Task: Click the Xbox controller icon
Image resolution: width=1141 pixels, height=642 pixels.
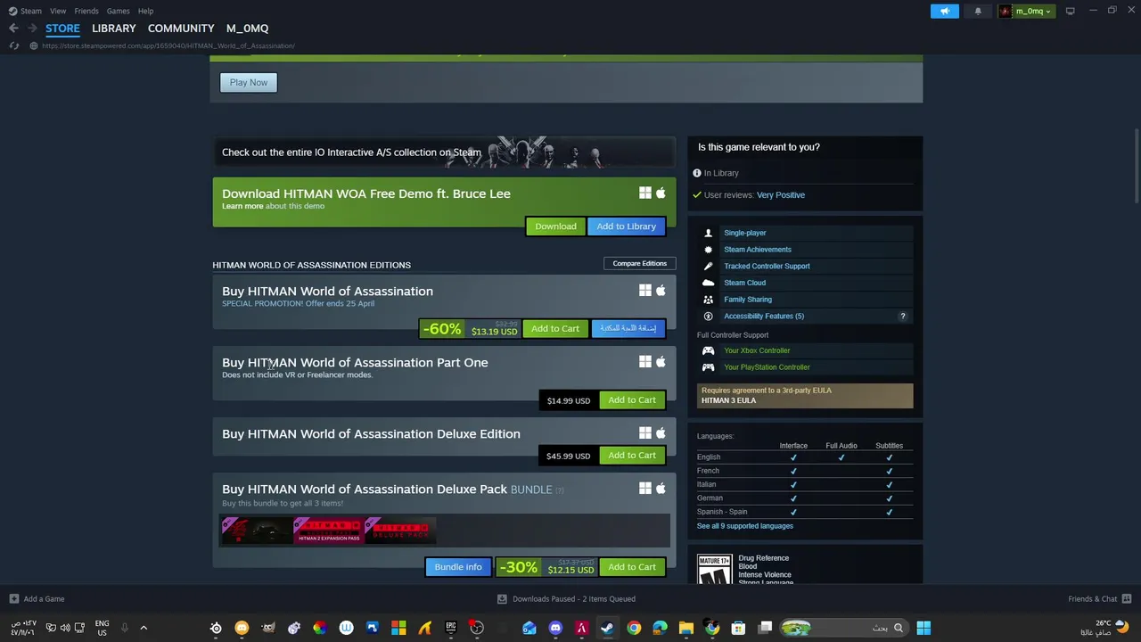Action: click(708, 350)
